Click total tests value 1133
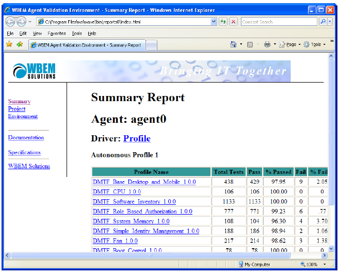The height and width of the screenshot is (274, 340). [229, 202]
